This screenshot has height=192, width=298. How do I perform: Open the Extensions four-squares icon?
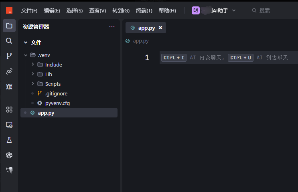pos(9,109)
